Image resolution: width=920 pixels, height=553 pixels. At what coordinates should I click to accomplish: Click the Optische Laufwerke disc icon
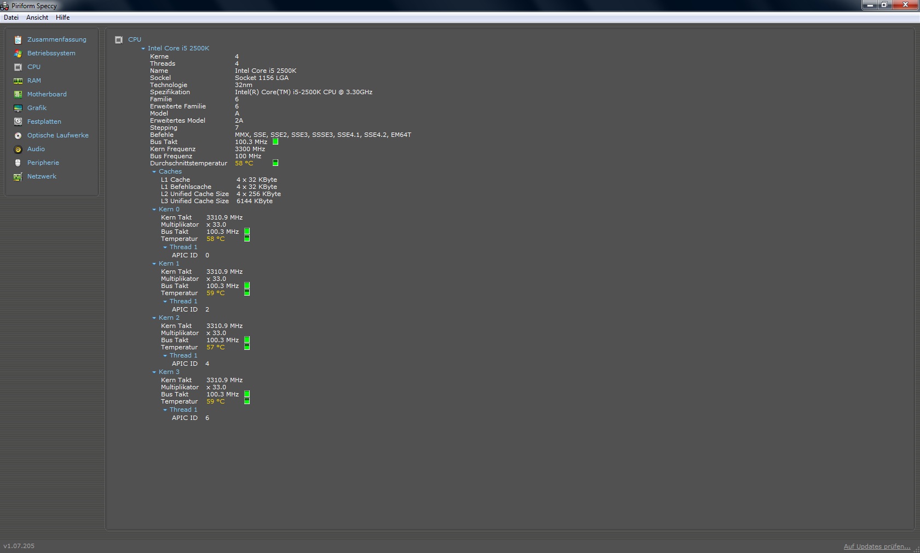coord(18,135)
